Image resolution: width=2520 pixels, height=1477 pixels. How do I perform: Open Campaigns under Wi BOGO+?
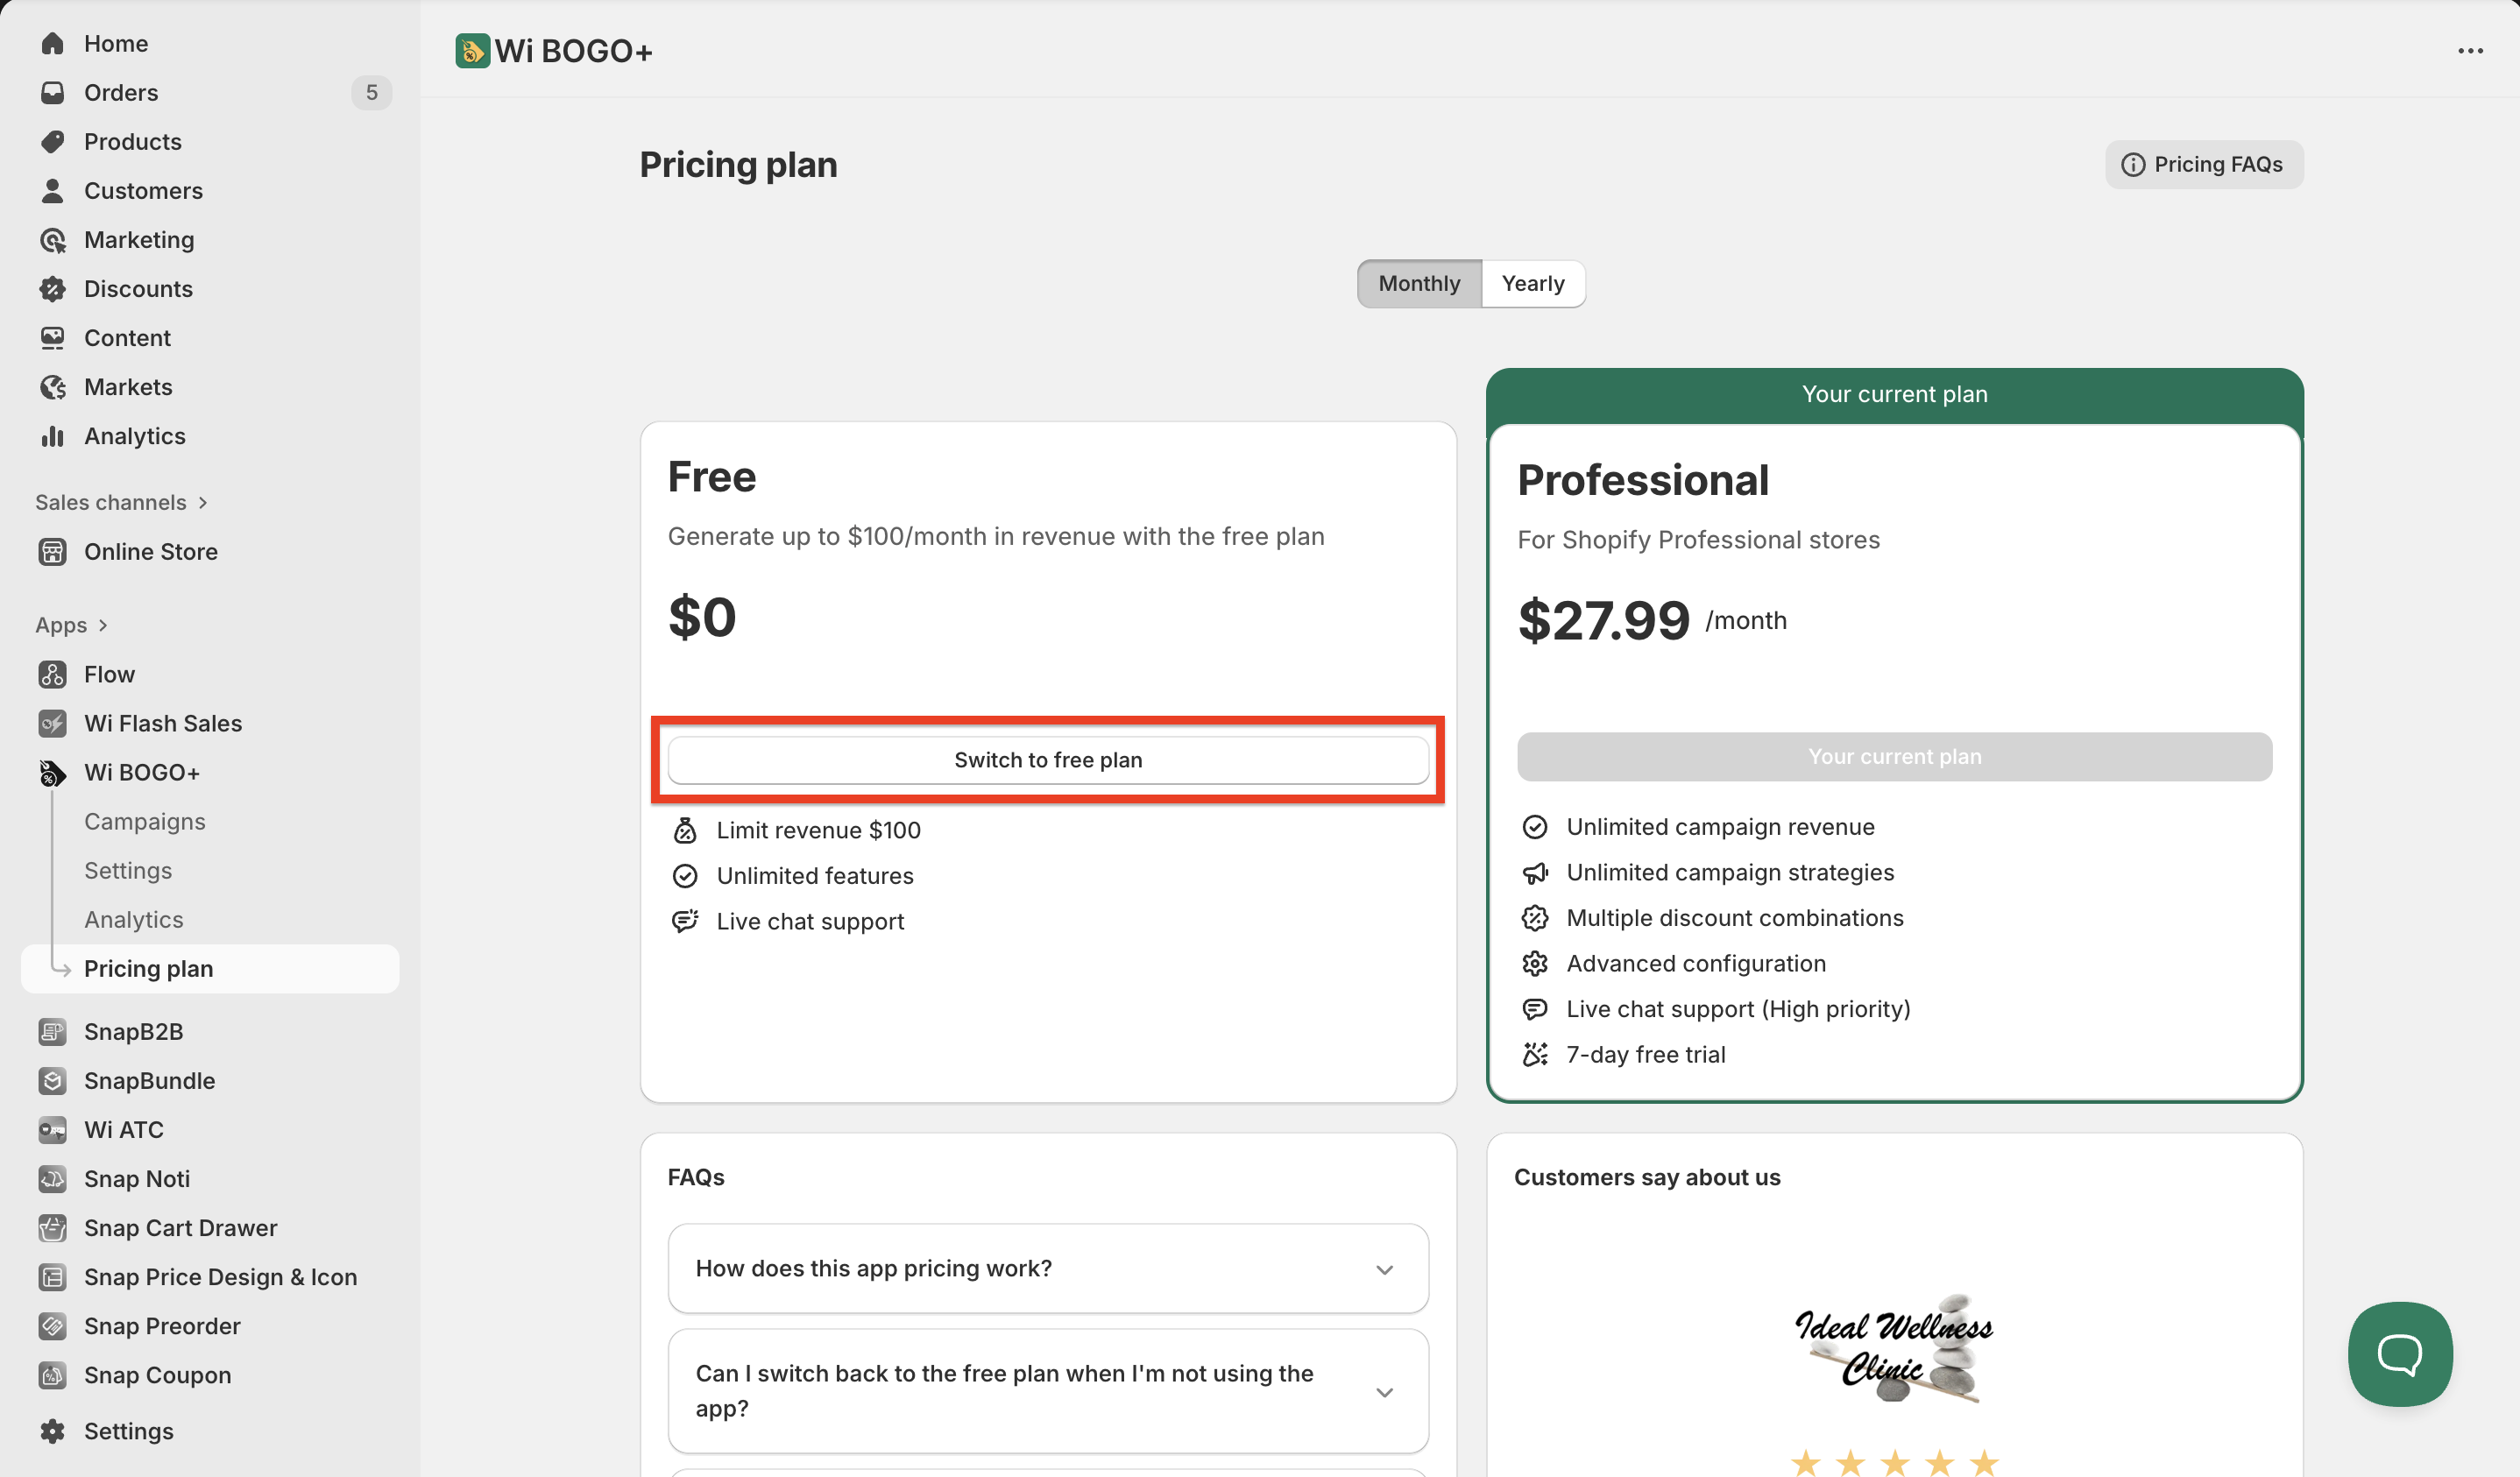click(144, 821)
